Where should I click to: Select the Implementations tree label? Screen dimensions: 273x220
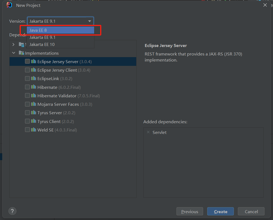pos(42,53)
